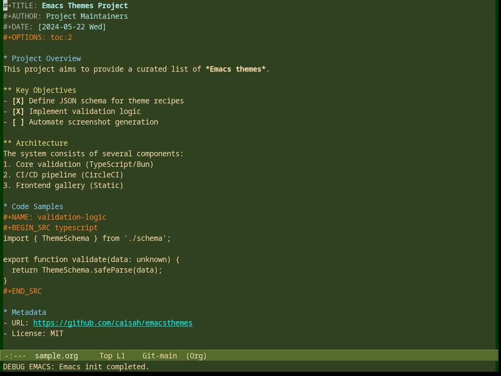
Task: Click the '#+OPTIONS: toc:2' line
Action: (38, 38)
